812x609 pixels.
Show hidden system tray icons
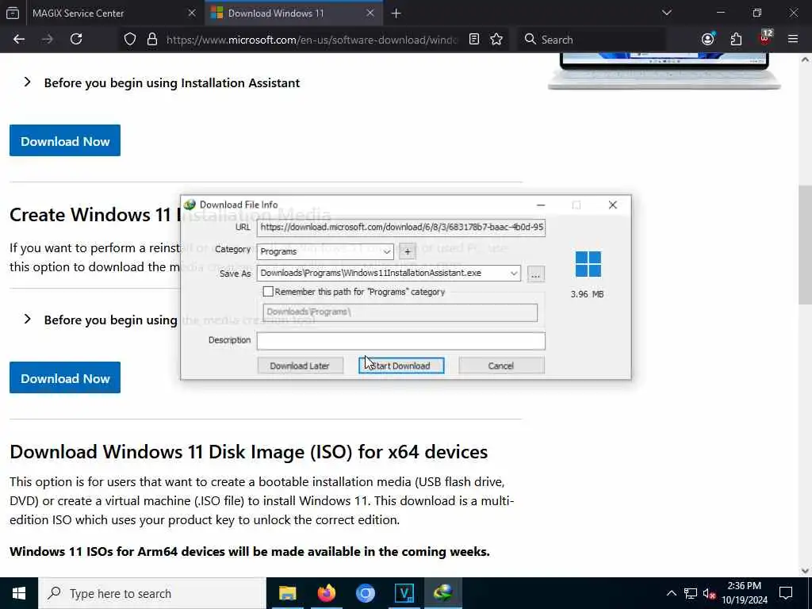pyautogui.click(x=671, y=593)
